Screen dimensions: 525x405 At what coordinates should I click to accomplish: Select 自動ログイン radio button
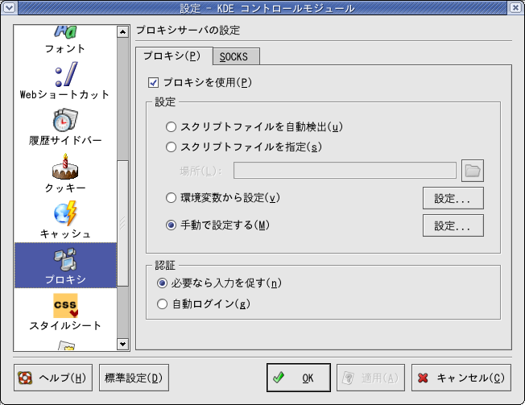point(162,304)
